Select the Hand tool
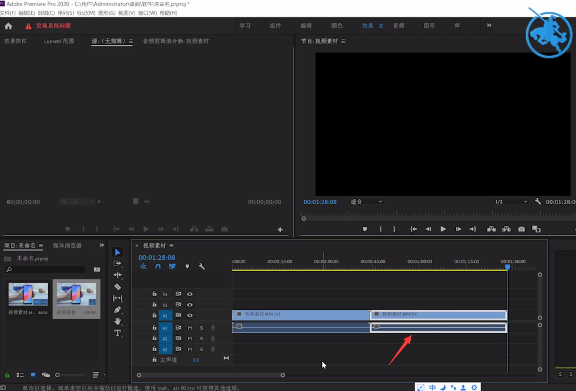The height and width of the screenshot is (391, 576). click(x=118, y=321)
